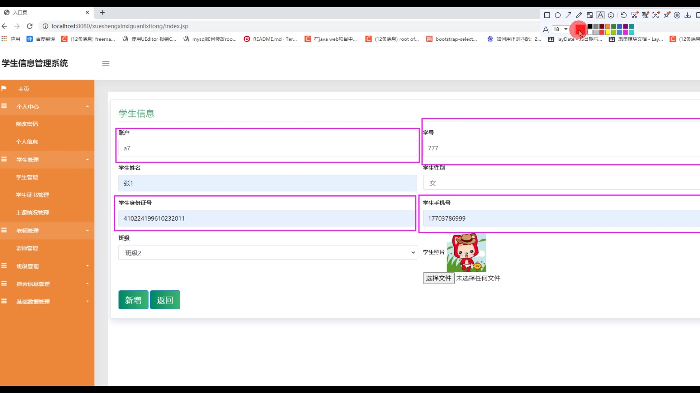The width and height of the screenshot is (700, 393).
Task: Pick the yellow color swatch
Action: click(x=608, y=32)
